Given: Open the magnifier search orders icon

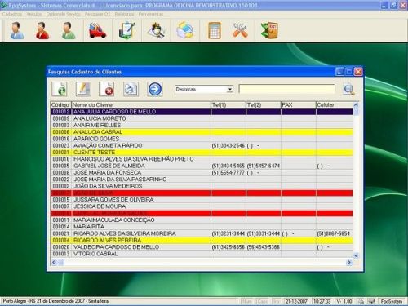Looking at the screenshot, I should click(x=156, y=30).
